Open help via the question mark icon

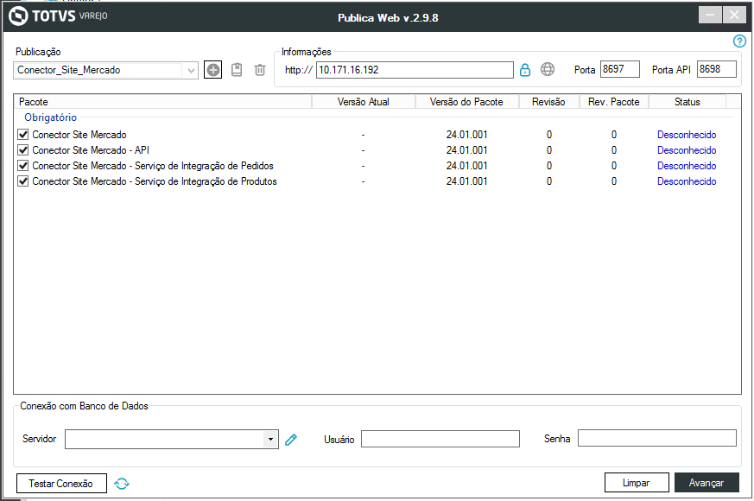(739, 41)
